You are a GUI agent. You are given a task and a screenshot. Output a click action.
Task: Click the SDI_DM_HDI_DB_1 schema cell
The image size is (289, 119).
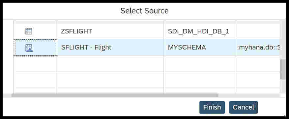pos(199,31)
